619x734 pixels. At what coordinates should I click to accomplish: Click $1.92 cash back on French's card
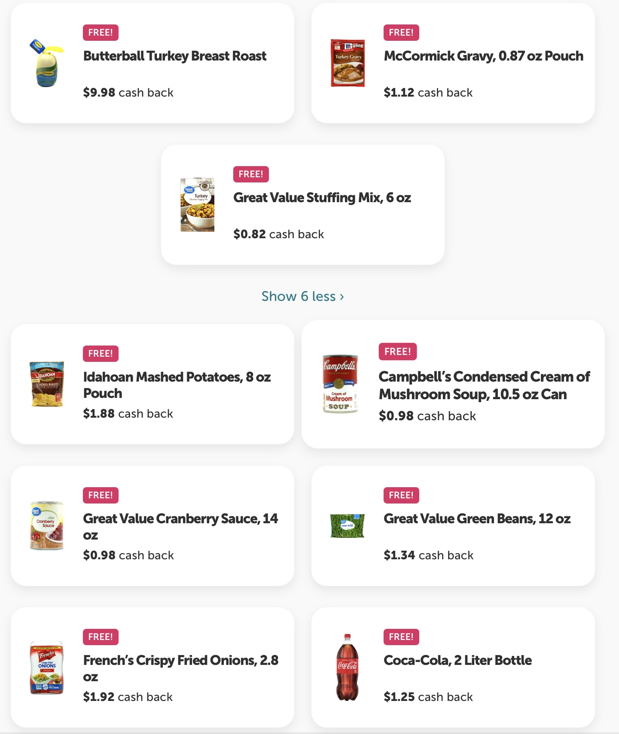pos(128,697)
